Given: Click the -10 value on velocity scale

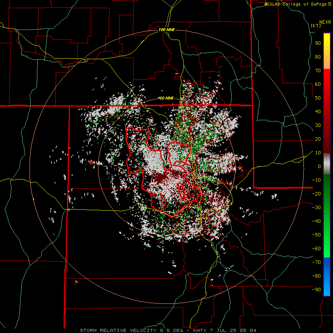Looking at the screenshot, I should pos(316,180).
